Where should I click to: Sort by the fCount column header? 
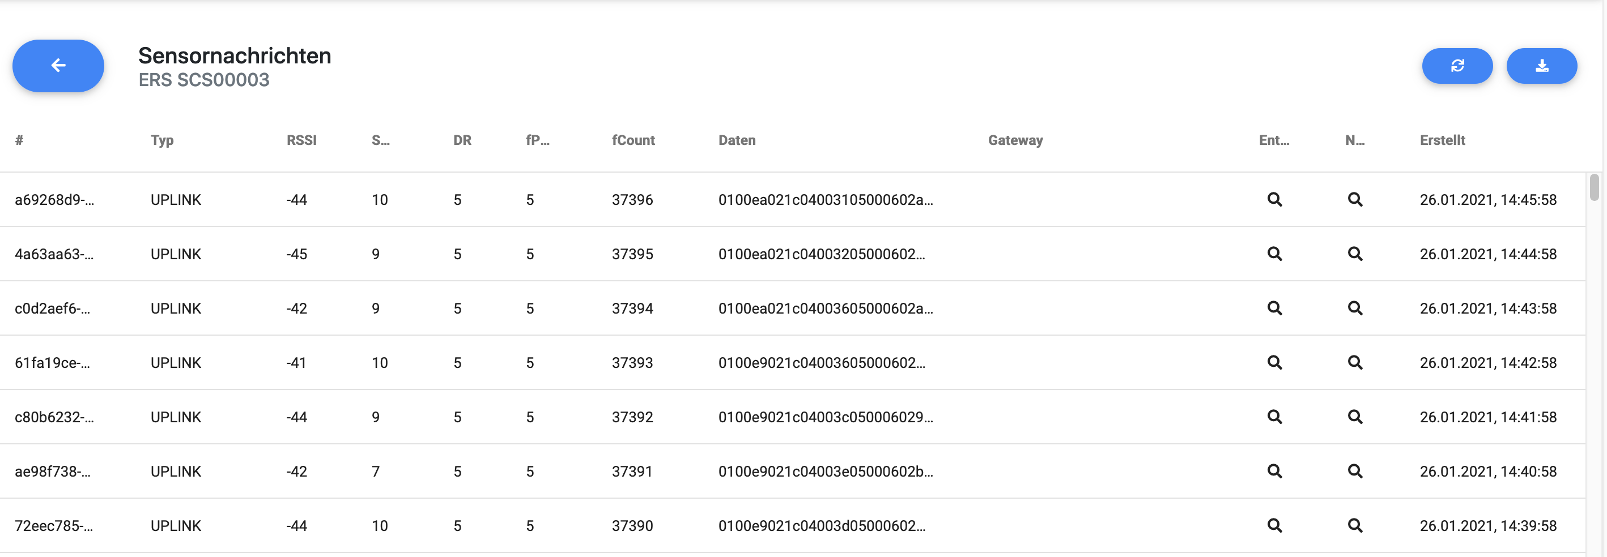point(632,140)
